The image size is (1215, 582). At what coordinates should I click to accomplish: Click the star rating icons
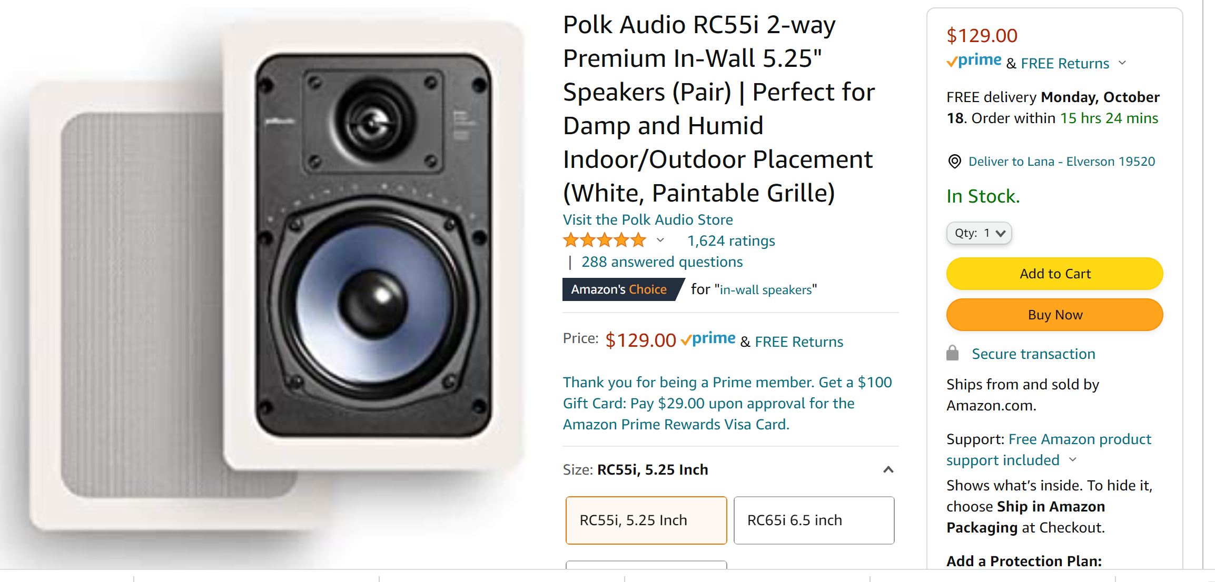(x=605, y=240)
